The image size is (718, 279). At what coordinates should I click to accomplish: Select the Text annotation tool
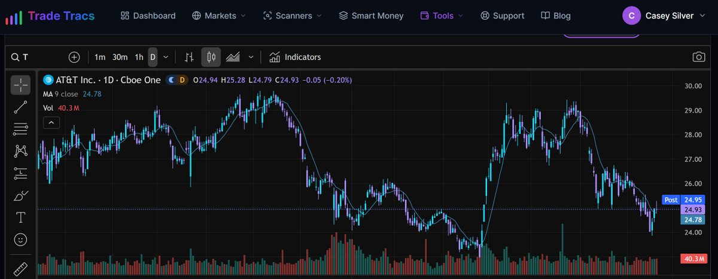(x=20, y=217)
